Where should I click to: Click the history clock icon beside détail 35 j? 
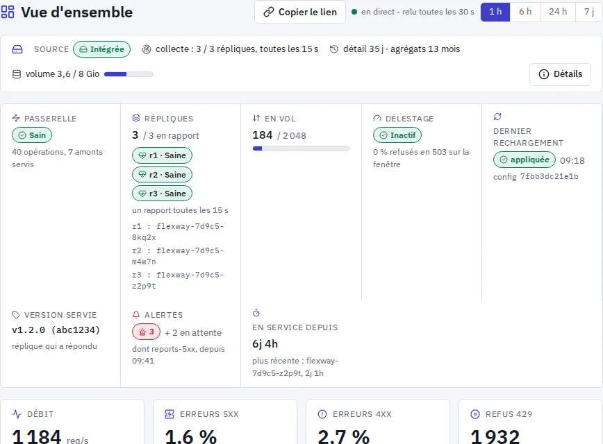[334, 49]
